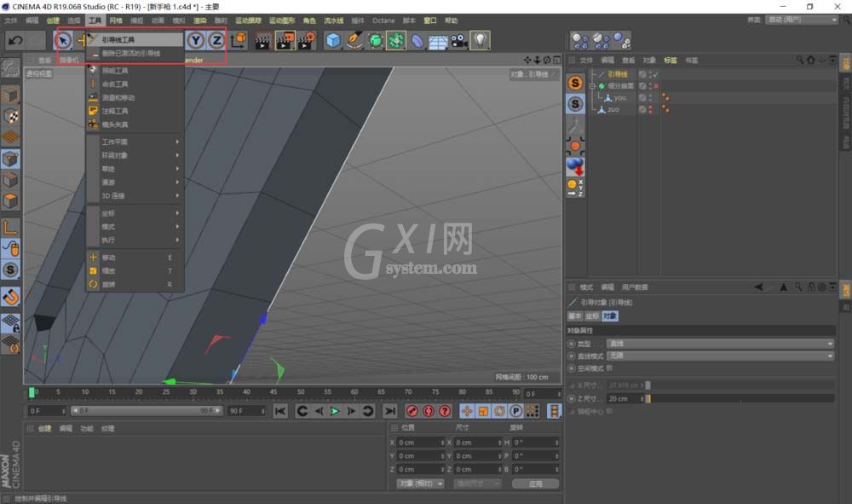Click the floor environment grid icon

coord(438,41)
